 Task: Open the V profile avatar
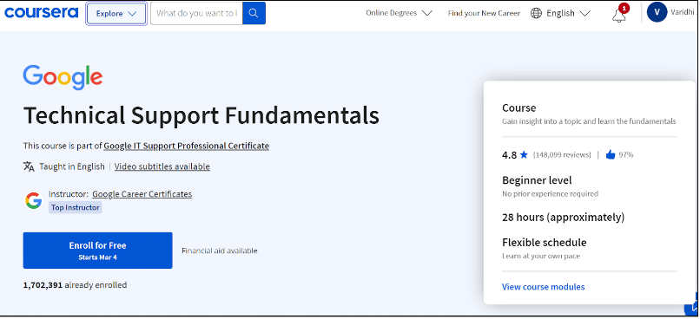pos(657,12)
